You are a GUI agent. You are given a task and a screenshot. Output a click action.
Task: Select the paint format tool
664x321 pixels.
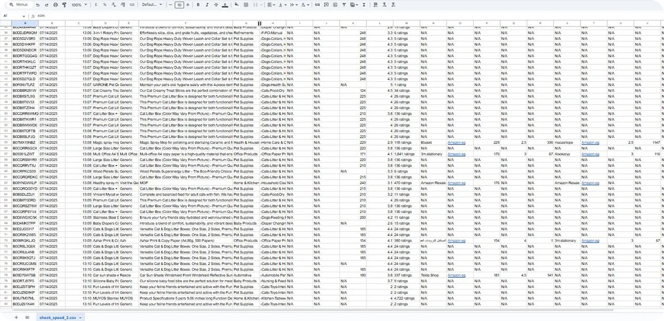coord(64,4)
